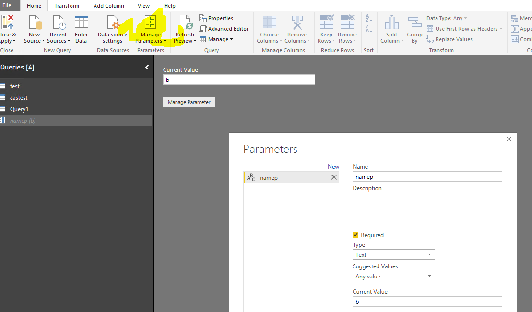The width and height of the screenshot is (532, 312).
Task: Toggle the Required checkbox
Action: point(355,235)
